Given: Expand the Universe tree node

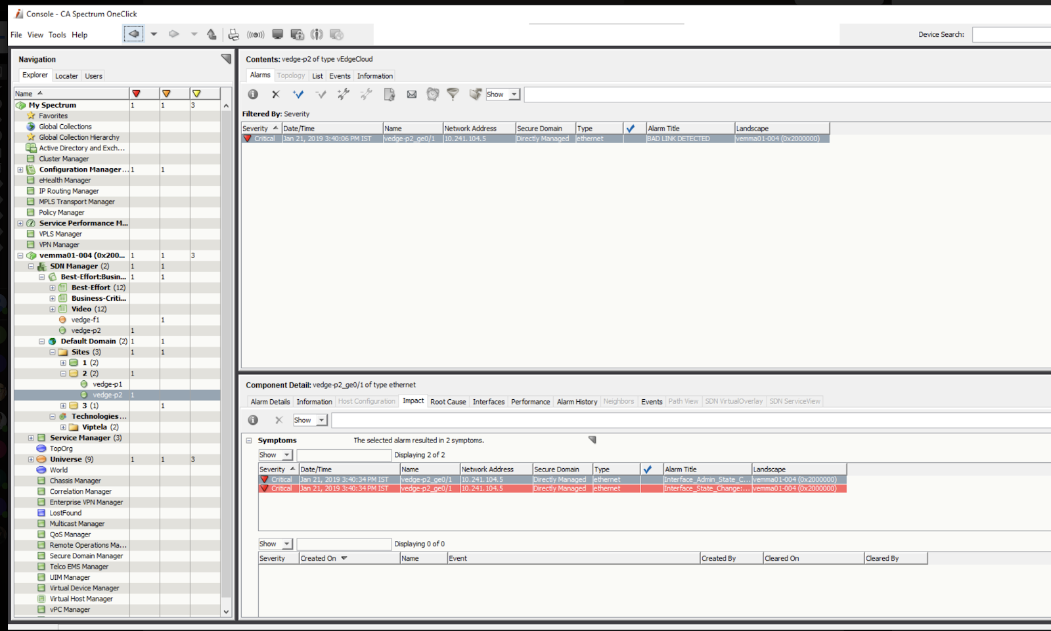Looking at the screenshot, I should [31, 460].
